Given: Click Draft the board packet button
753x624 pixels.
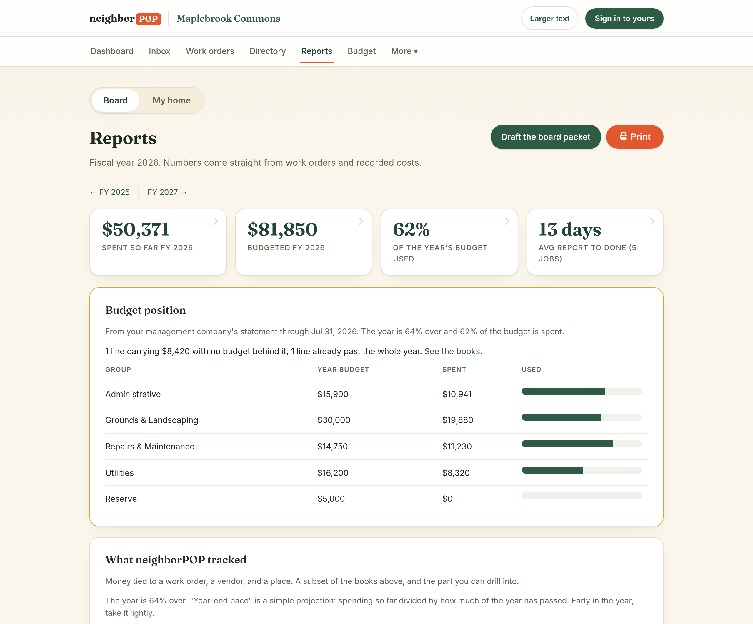Looking at the screenshot, I should pos(545,137).
